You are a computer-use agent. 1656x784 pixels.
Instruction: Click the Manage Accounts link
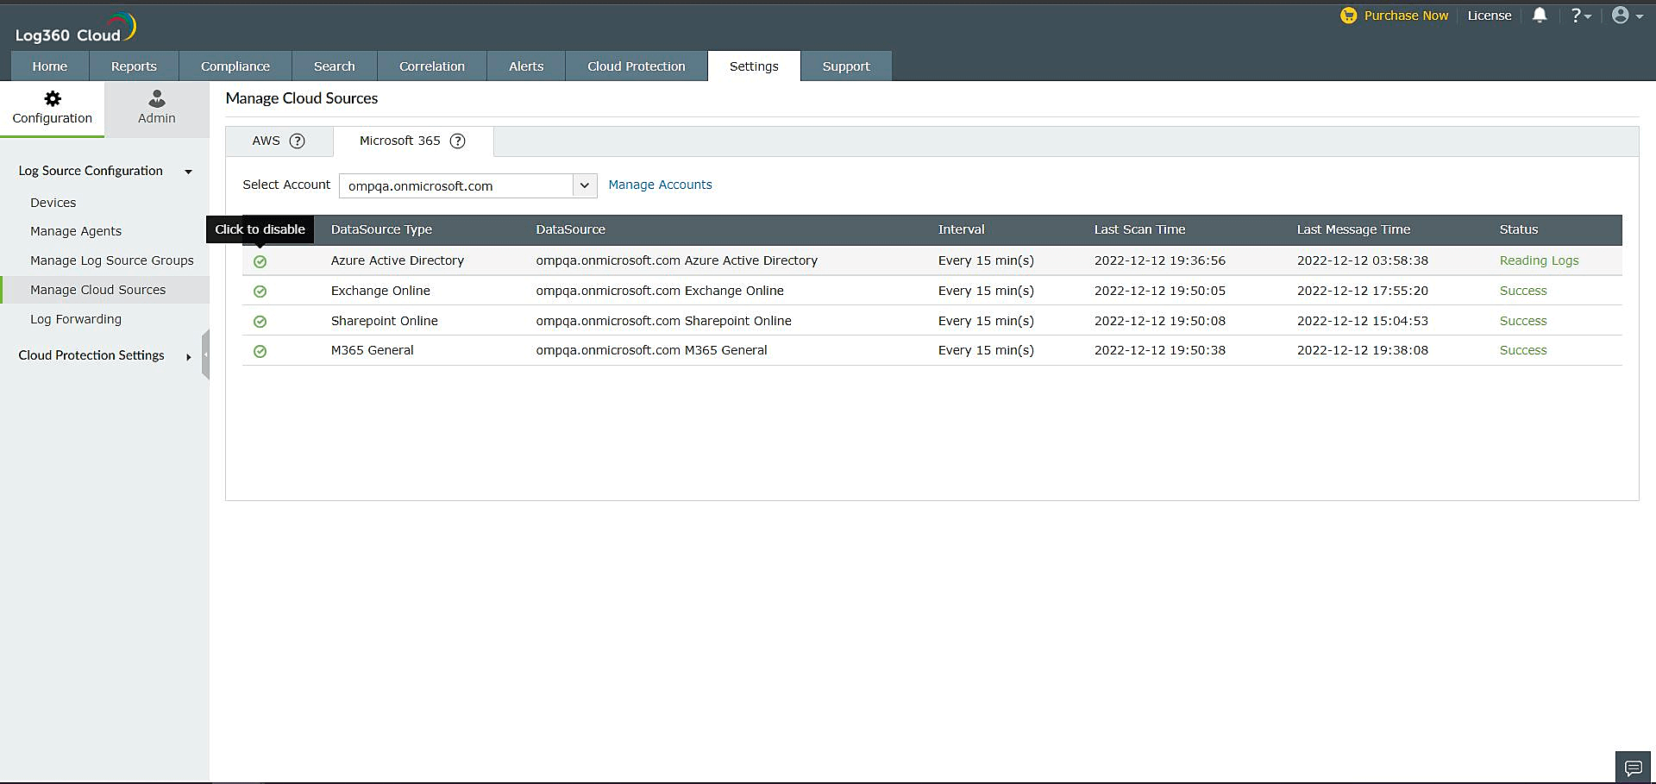pos(660,185)
